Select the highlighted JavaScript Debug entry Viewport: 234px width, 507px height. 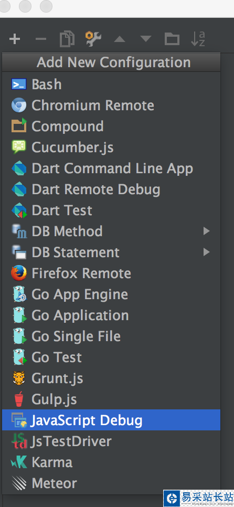pyautogui.click(x=111, y=420)
